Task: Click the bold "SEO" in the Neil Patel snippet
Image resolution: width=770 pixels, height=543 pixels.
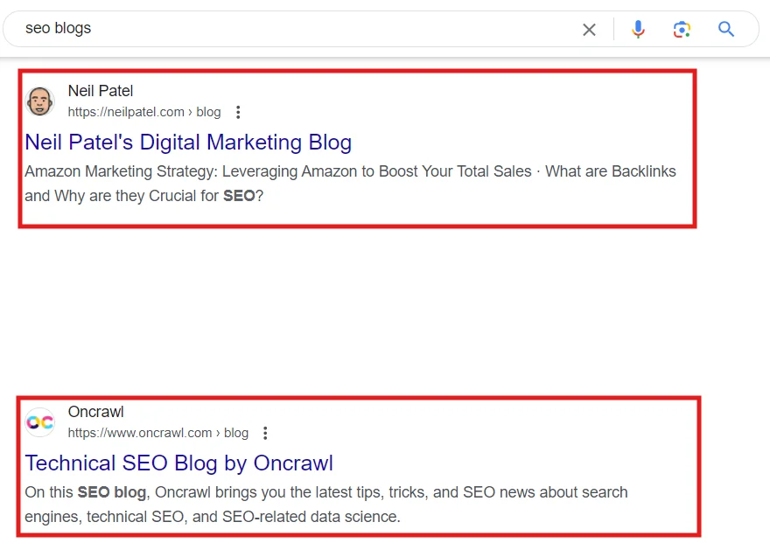Action: pyautogui.click(x=239, y=196)
